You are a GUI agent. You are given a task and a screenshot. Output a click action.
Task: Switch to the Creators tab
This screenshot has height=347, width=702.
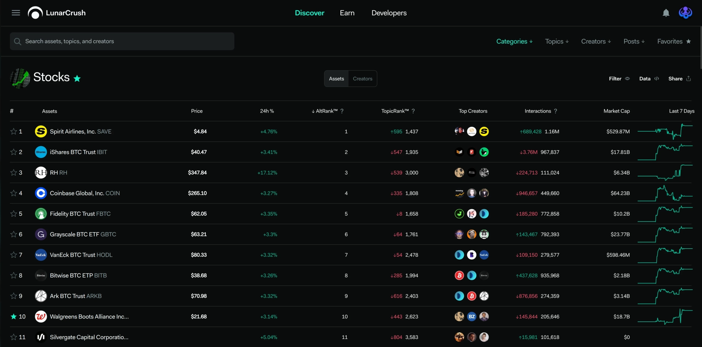tap(362, 79)
